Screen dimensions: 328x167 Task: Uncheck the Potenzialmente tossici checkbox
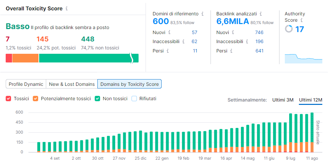point(35,99)
